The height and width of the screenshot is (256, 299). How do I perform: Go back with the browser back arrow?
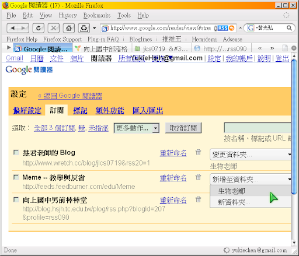tap(13, 28)
